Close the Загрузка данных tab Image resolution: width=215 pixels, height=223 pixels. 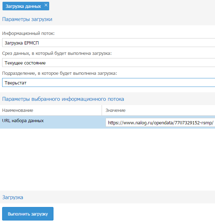pos(46,5)
